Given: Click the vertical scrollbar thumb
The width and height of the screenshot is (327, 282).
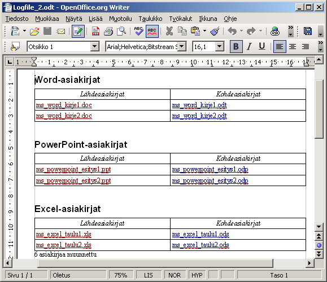Looking at the screenshot, I should coord(319,109).
